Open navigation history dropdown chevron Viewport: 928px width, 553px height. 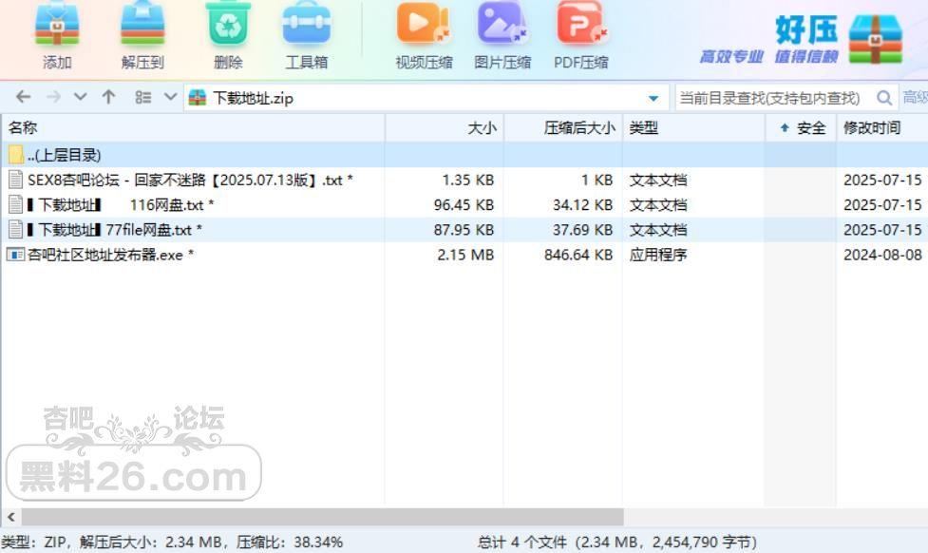tap(81, 97)
